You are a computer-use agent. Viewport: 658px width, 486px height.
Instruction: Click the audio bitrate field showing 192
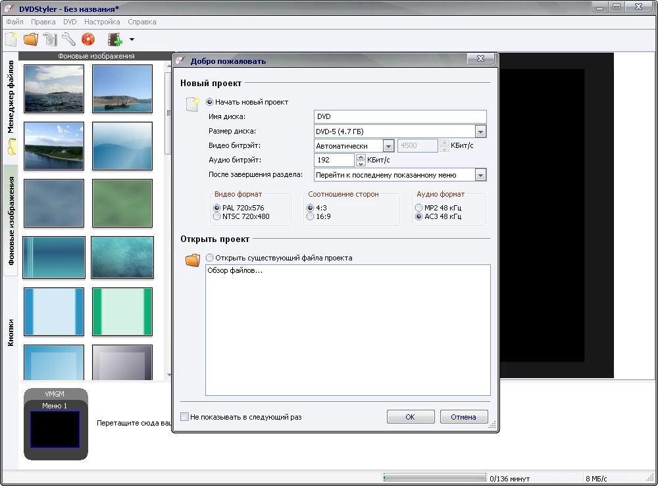(334, 160)
